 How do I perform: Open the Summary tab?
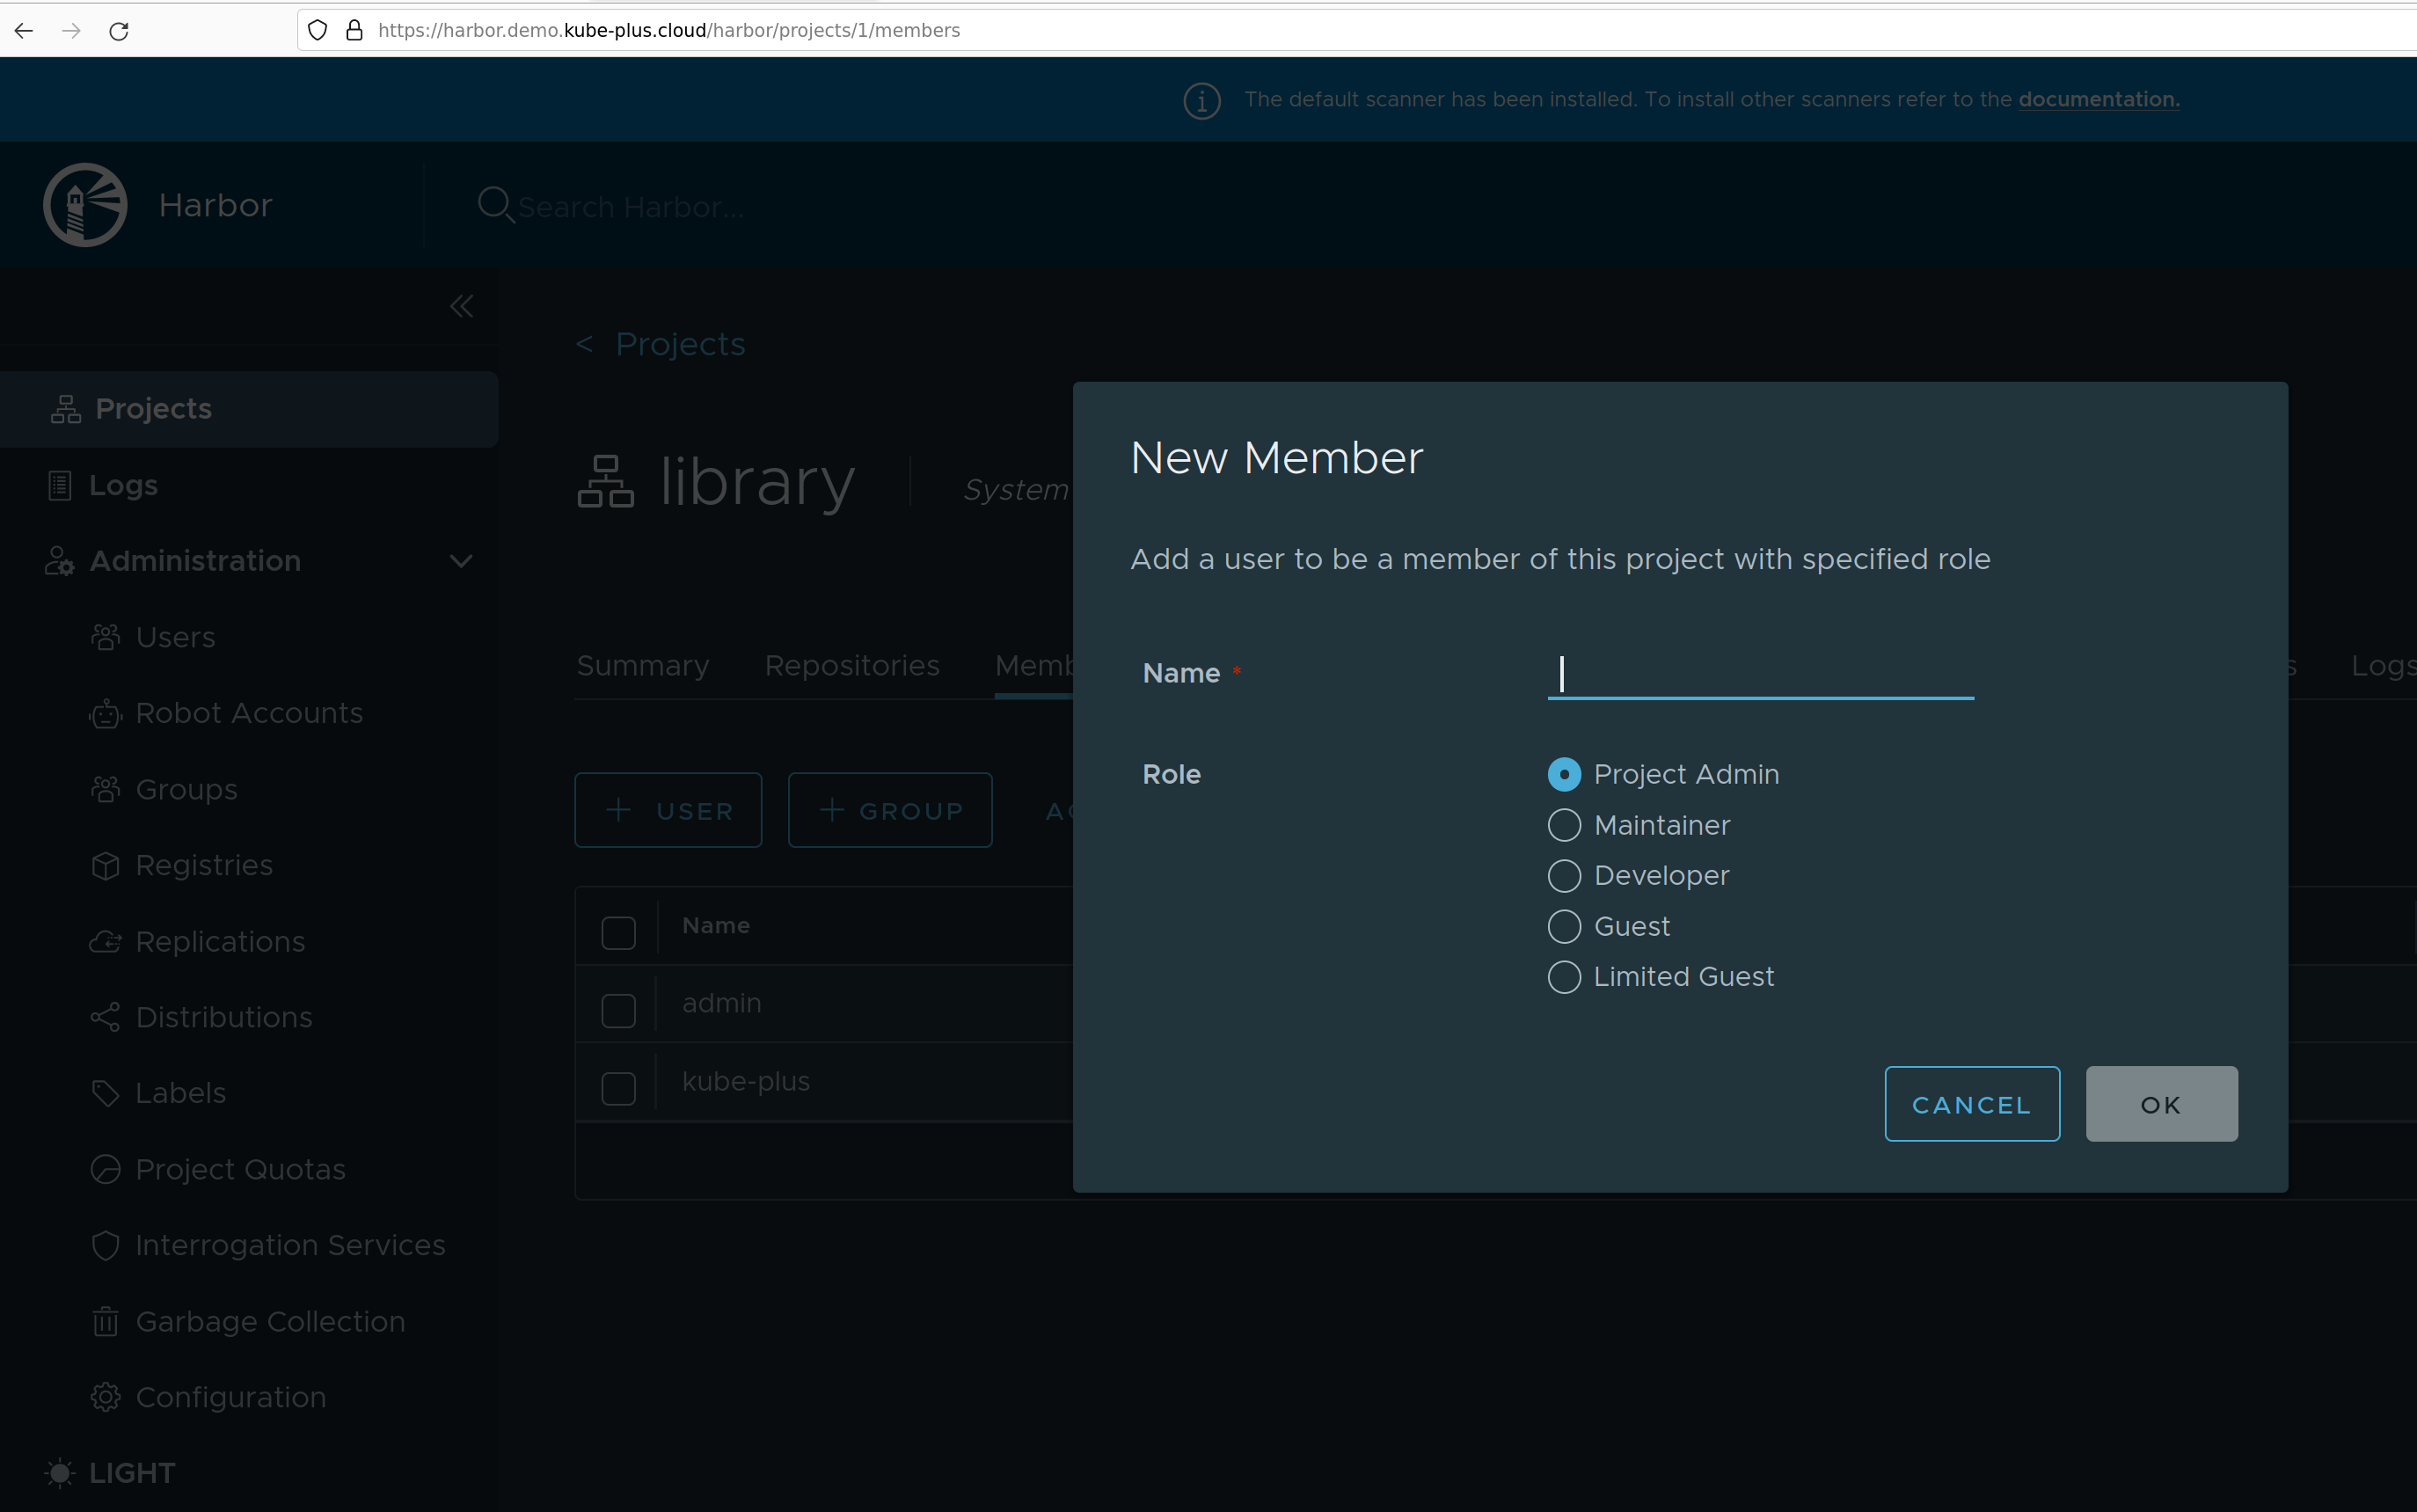(x=643, y=666)
